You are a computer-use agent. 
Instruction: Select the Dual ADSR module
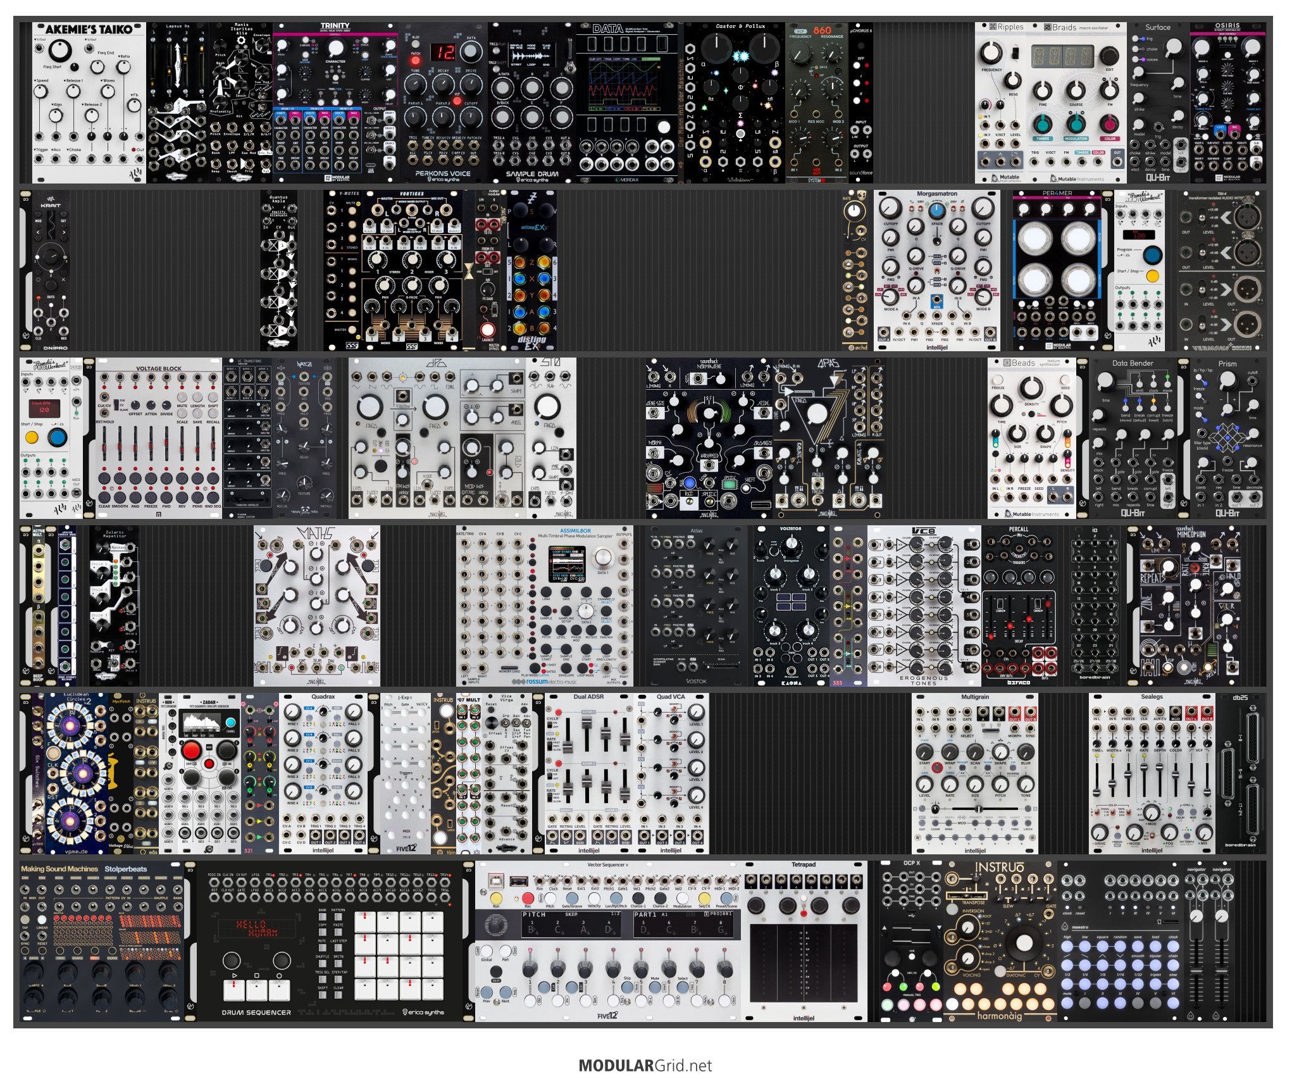589,773
